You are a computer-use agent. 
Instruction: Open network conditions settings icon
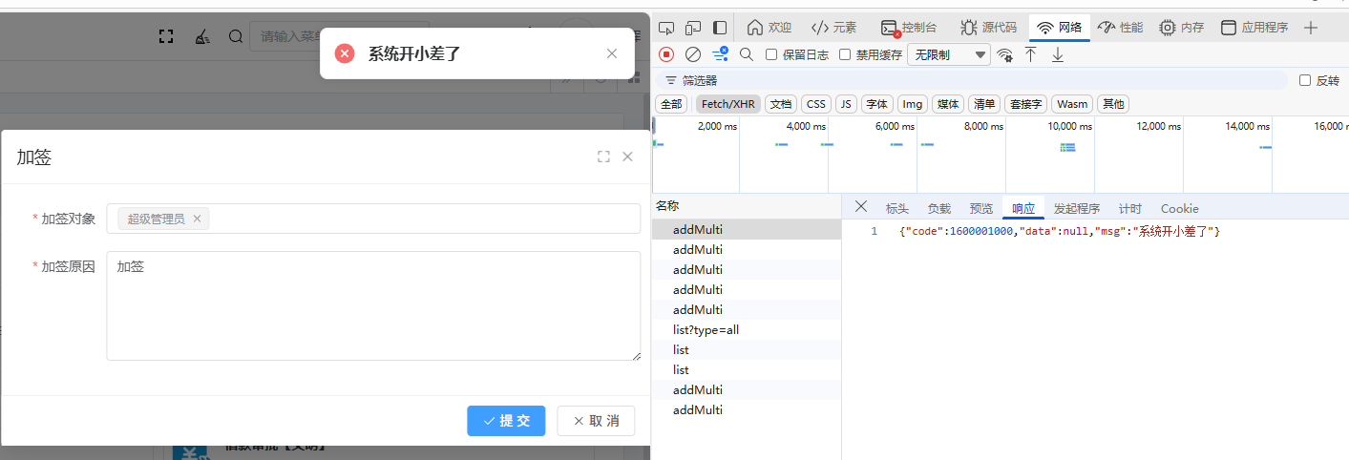(x=1004, y=55)
